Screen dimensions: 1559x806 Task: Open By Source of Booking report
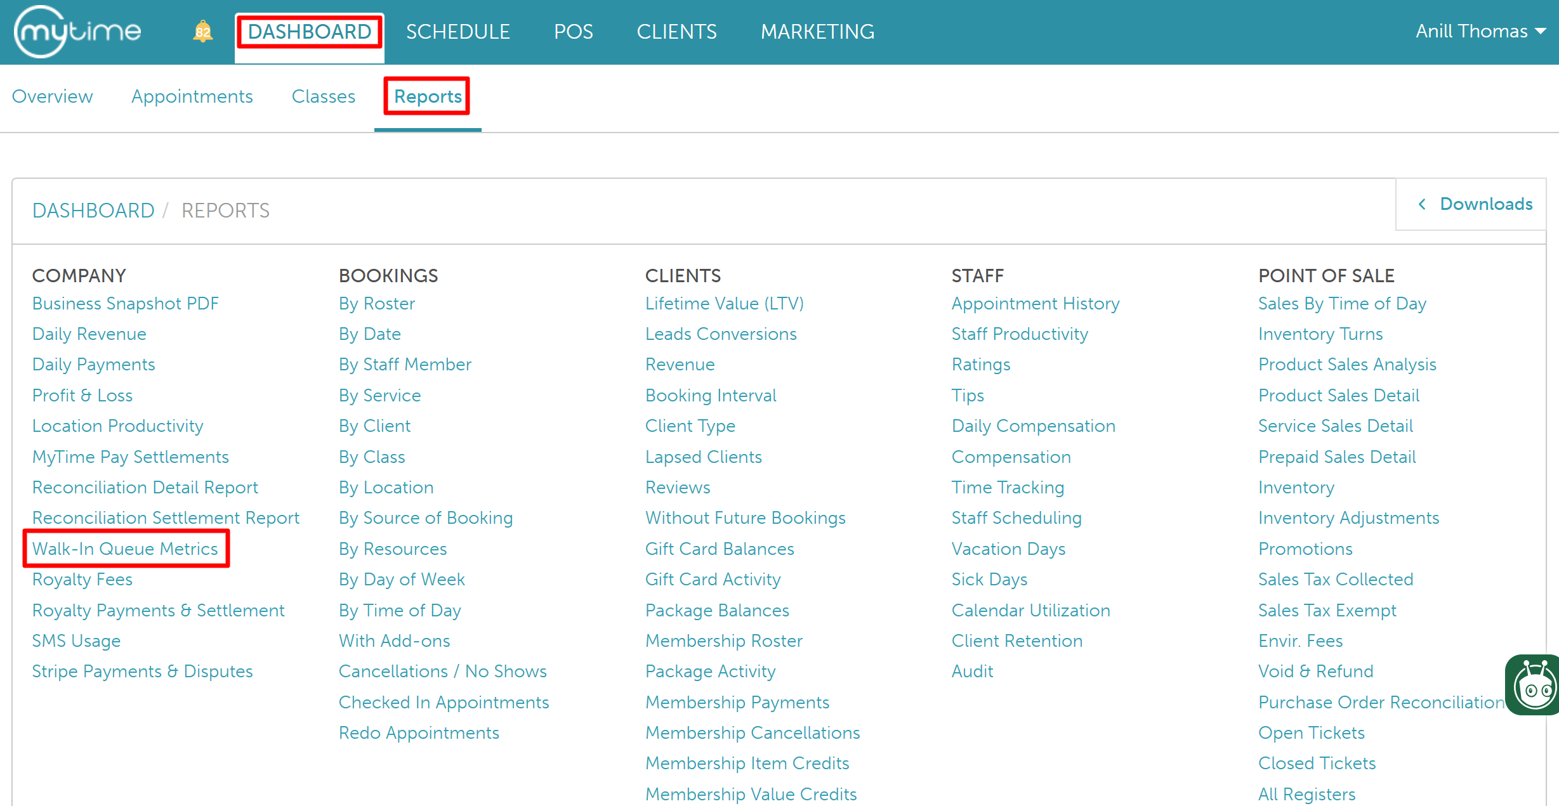[426, 518]
